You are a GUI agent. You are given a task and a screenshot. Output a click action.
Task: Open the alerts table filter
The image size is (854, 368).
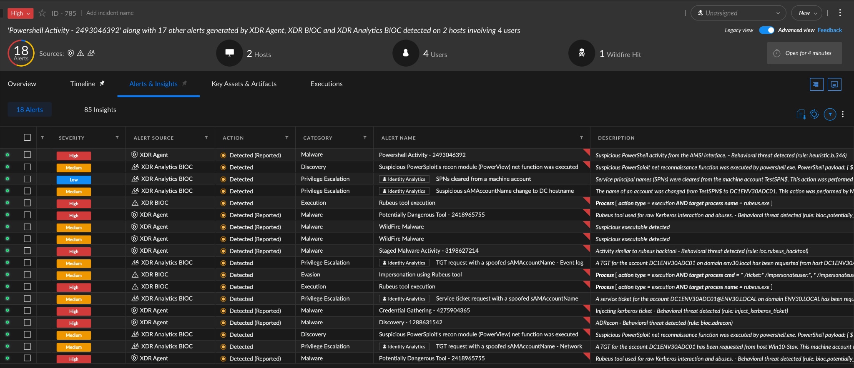(x=830, y=114)
